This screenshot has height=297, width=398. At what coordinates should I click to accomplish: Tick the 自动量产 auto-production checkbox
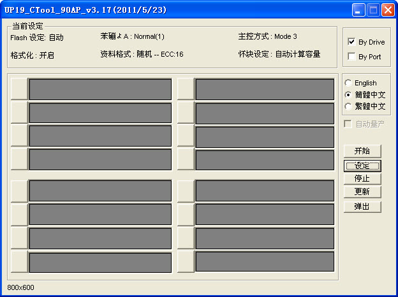tap(348, 124)
